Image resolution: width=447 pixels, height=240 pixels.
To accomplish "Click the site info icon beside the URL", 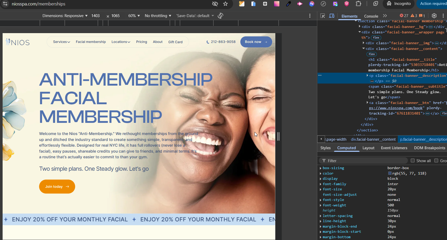I will [5, 4].
